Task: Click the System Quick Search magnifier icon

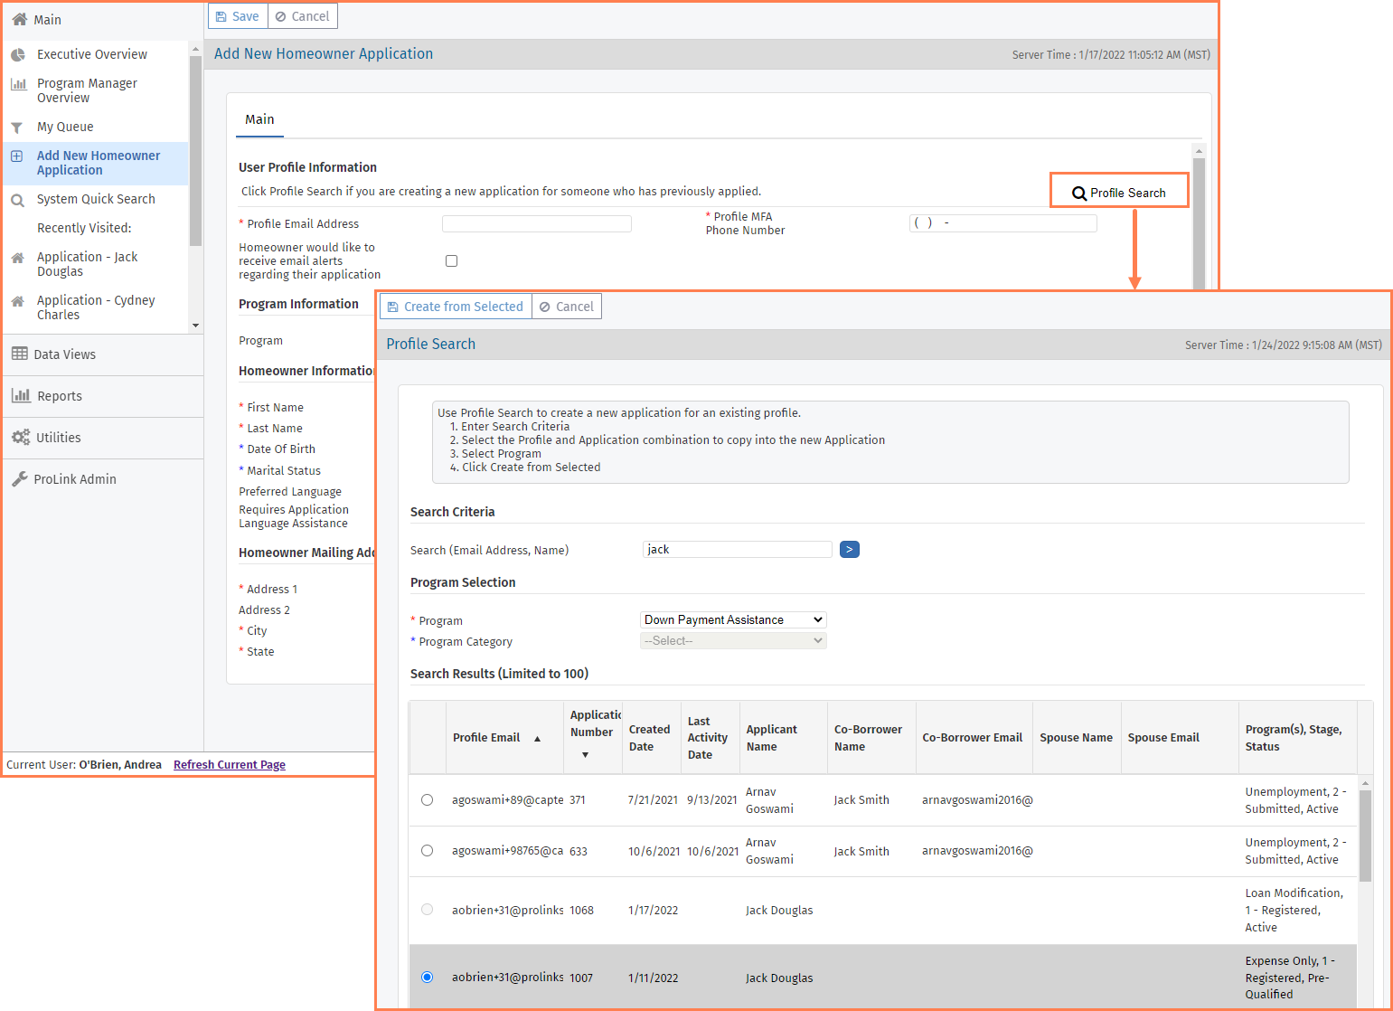Action: (x=17, y=200)
